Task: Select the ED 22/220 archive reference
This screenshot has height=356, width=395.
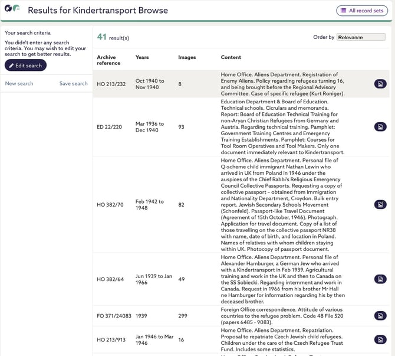Action: pos(110,127)
